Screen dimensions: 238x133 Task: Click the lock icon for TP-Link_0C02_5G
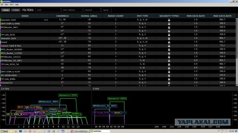click(x=169, y=64)
